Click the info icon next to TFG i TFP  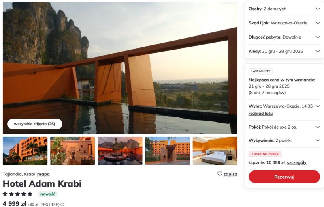62,205
